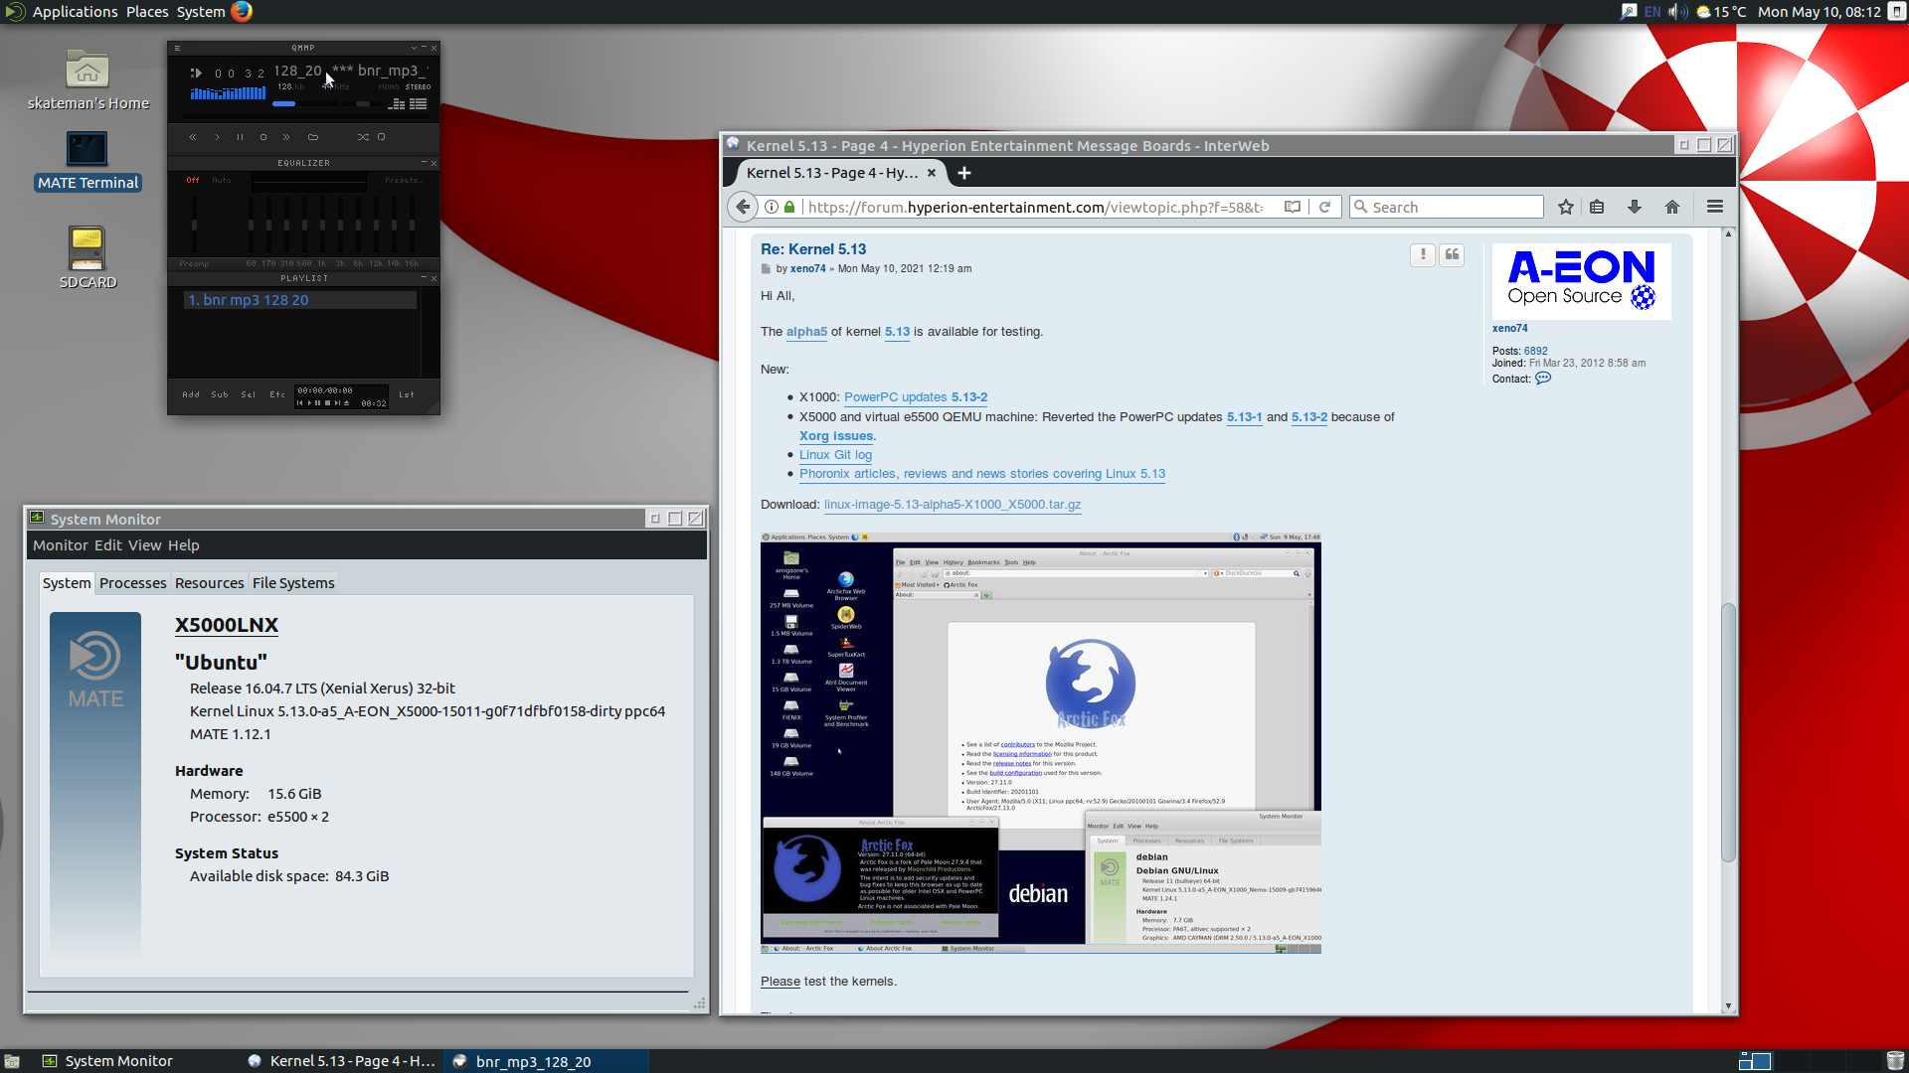Open the MATE Terminal desktop icon

(87, 161)
